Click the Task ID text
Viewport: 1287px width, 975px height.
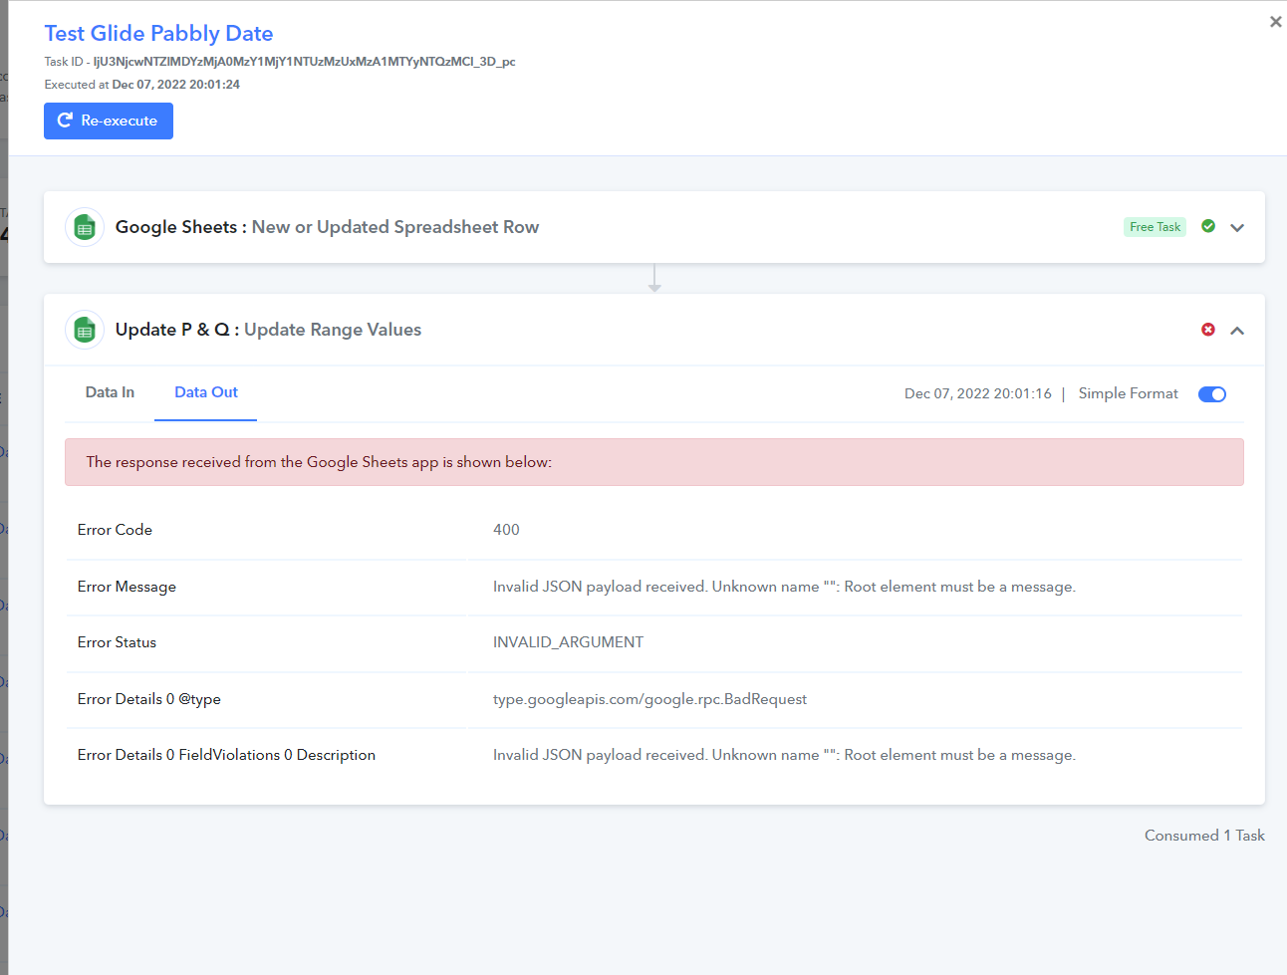(280, 62)
